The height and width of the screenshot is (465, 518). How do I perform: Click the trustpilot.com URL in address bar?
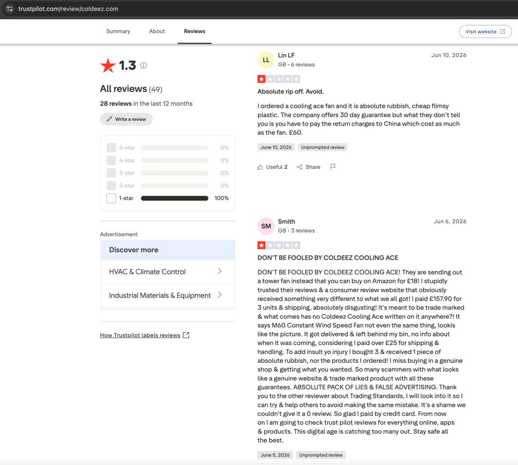[x=68, y=9]
